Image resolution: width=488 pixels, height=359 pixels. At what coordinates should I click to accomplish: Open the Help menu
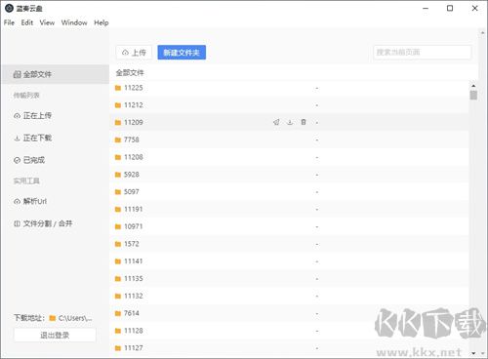102,22
